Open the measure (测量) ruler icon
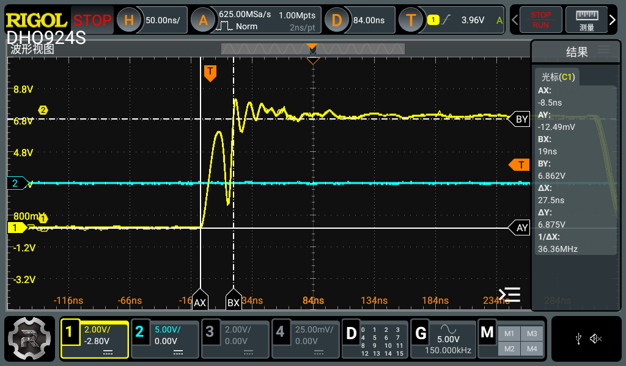Viewport: 626px width, 366px height. pyautogui.click(x=586, y=20)
